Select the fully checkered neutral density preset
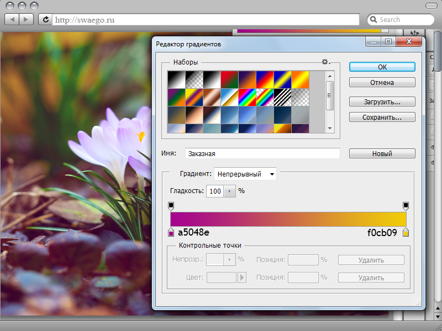 300,98
